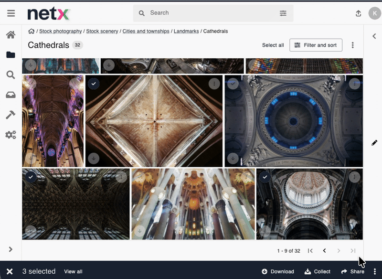Navigate to Landmarks breadcrumb
382x279 pixels.
point(186,32)
